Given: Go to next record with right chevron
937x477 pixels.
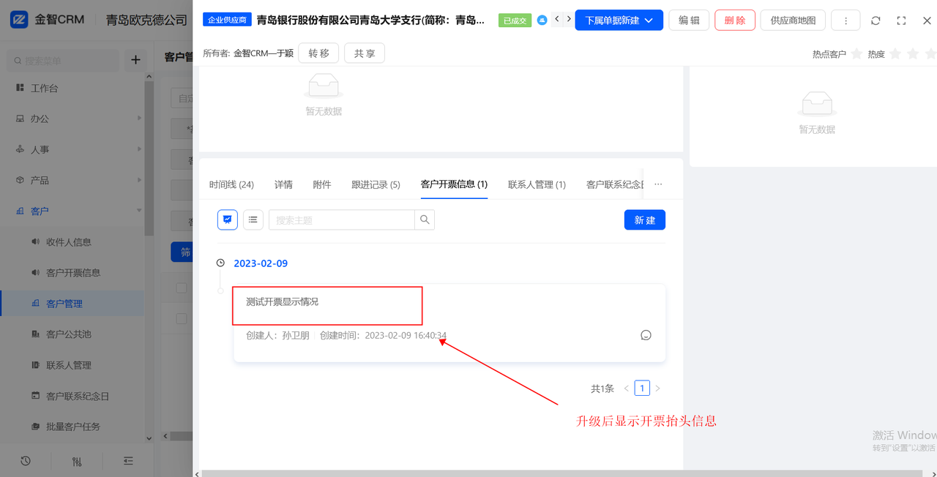Looking at the screenshot, I should (569, 20).
